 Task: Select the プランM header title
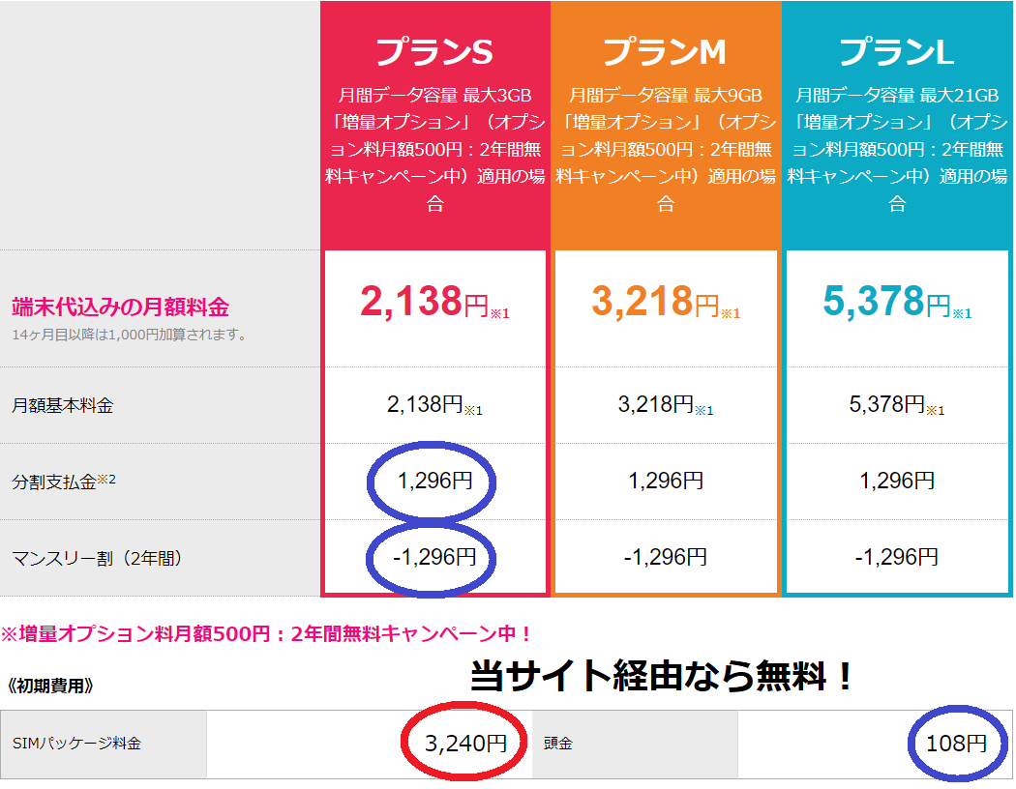(x=665, y=52)
